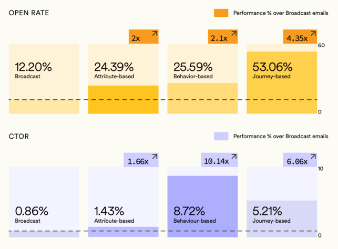Click the arrow icon in the 2x badge
Image resolution: width=338 pixels, height=249 pixels.
click(x=155, y=34)
